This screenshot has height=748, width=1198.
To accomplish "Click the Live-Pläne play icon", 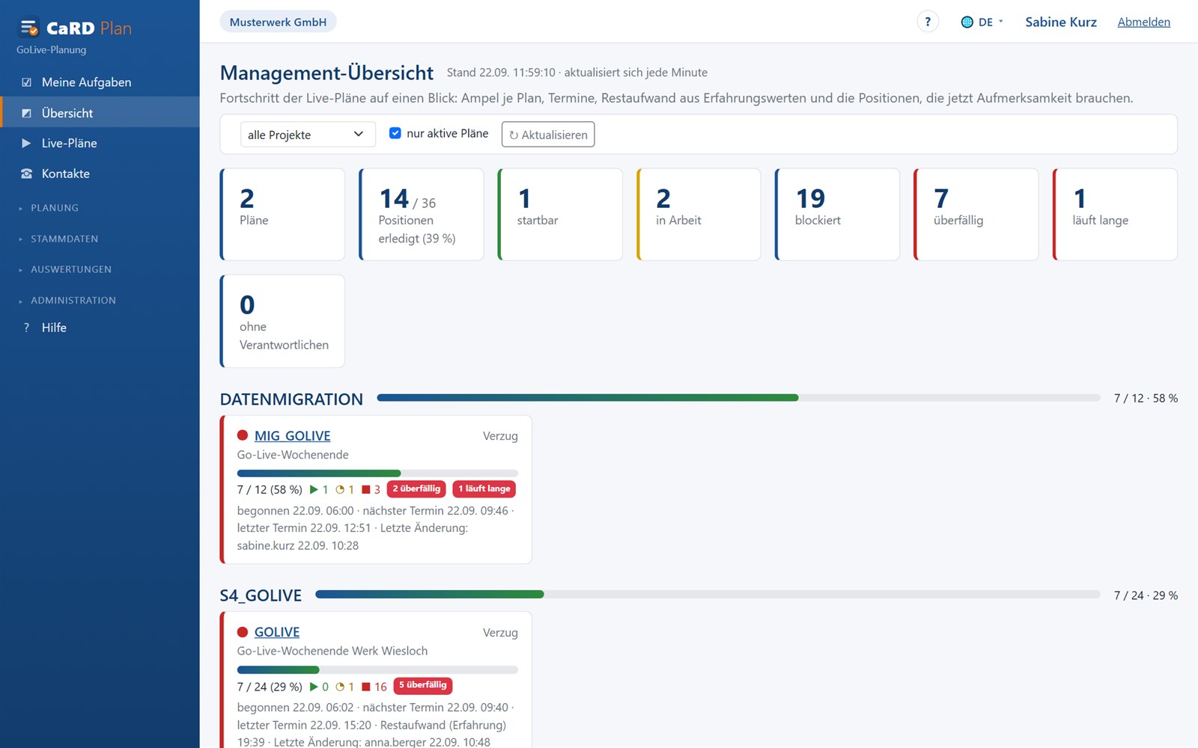I will (x=27, y=143).
